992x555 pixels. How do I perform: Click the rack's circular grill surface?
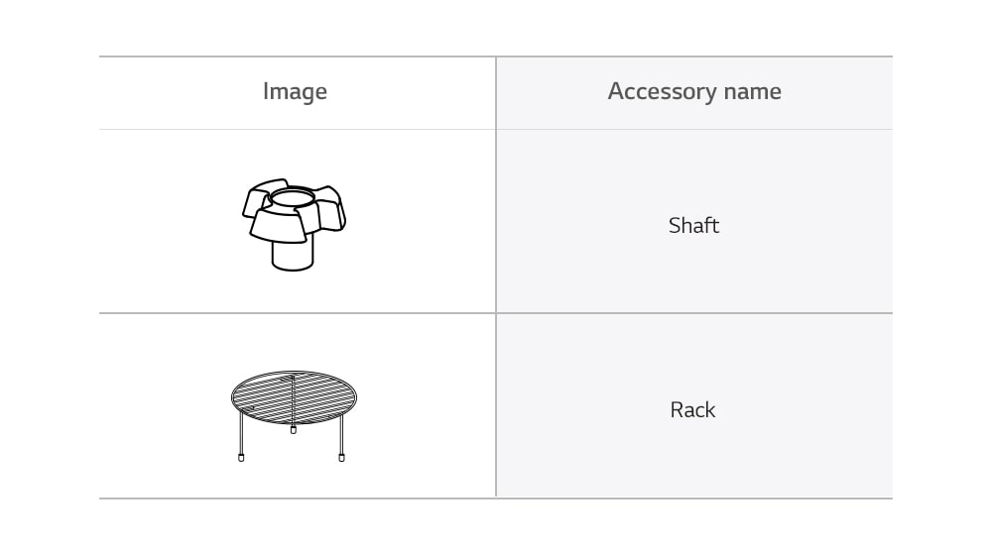point(293,396)
